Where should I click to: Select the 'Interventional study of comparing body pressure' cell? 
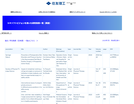pyautogui.click(x=32, y=87)
